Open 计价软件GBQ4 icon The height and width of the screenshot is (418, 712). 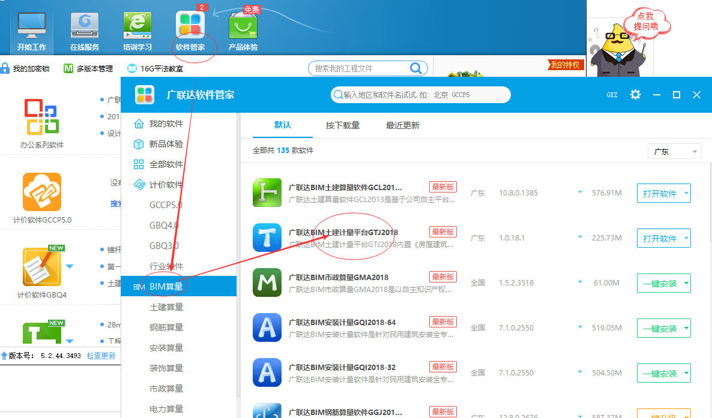click(41, 267)
